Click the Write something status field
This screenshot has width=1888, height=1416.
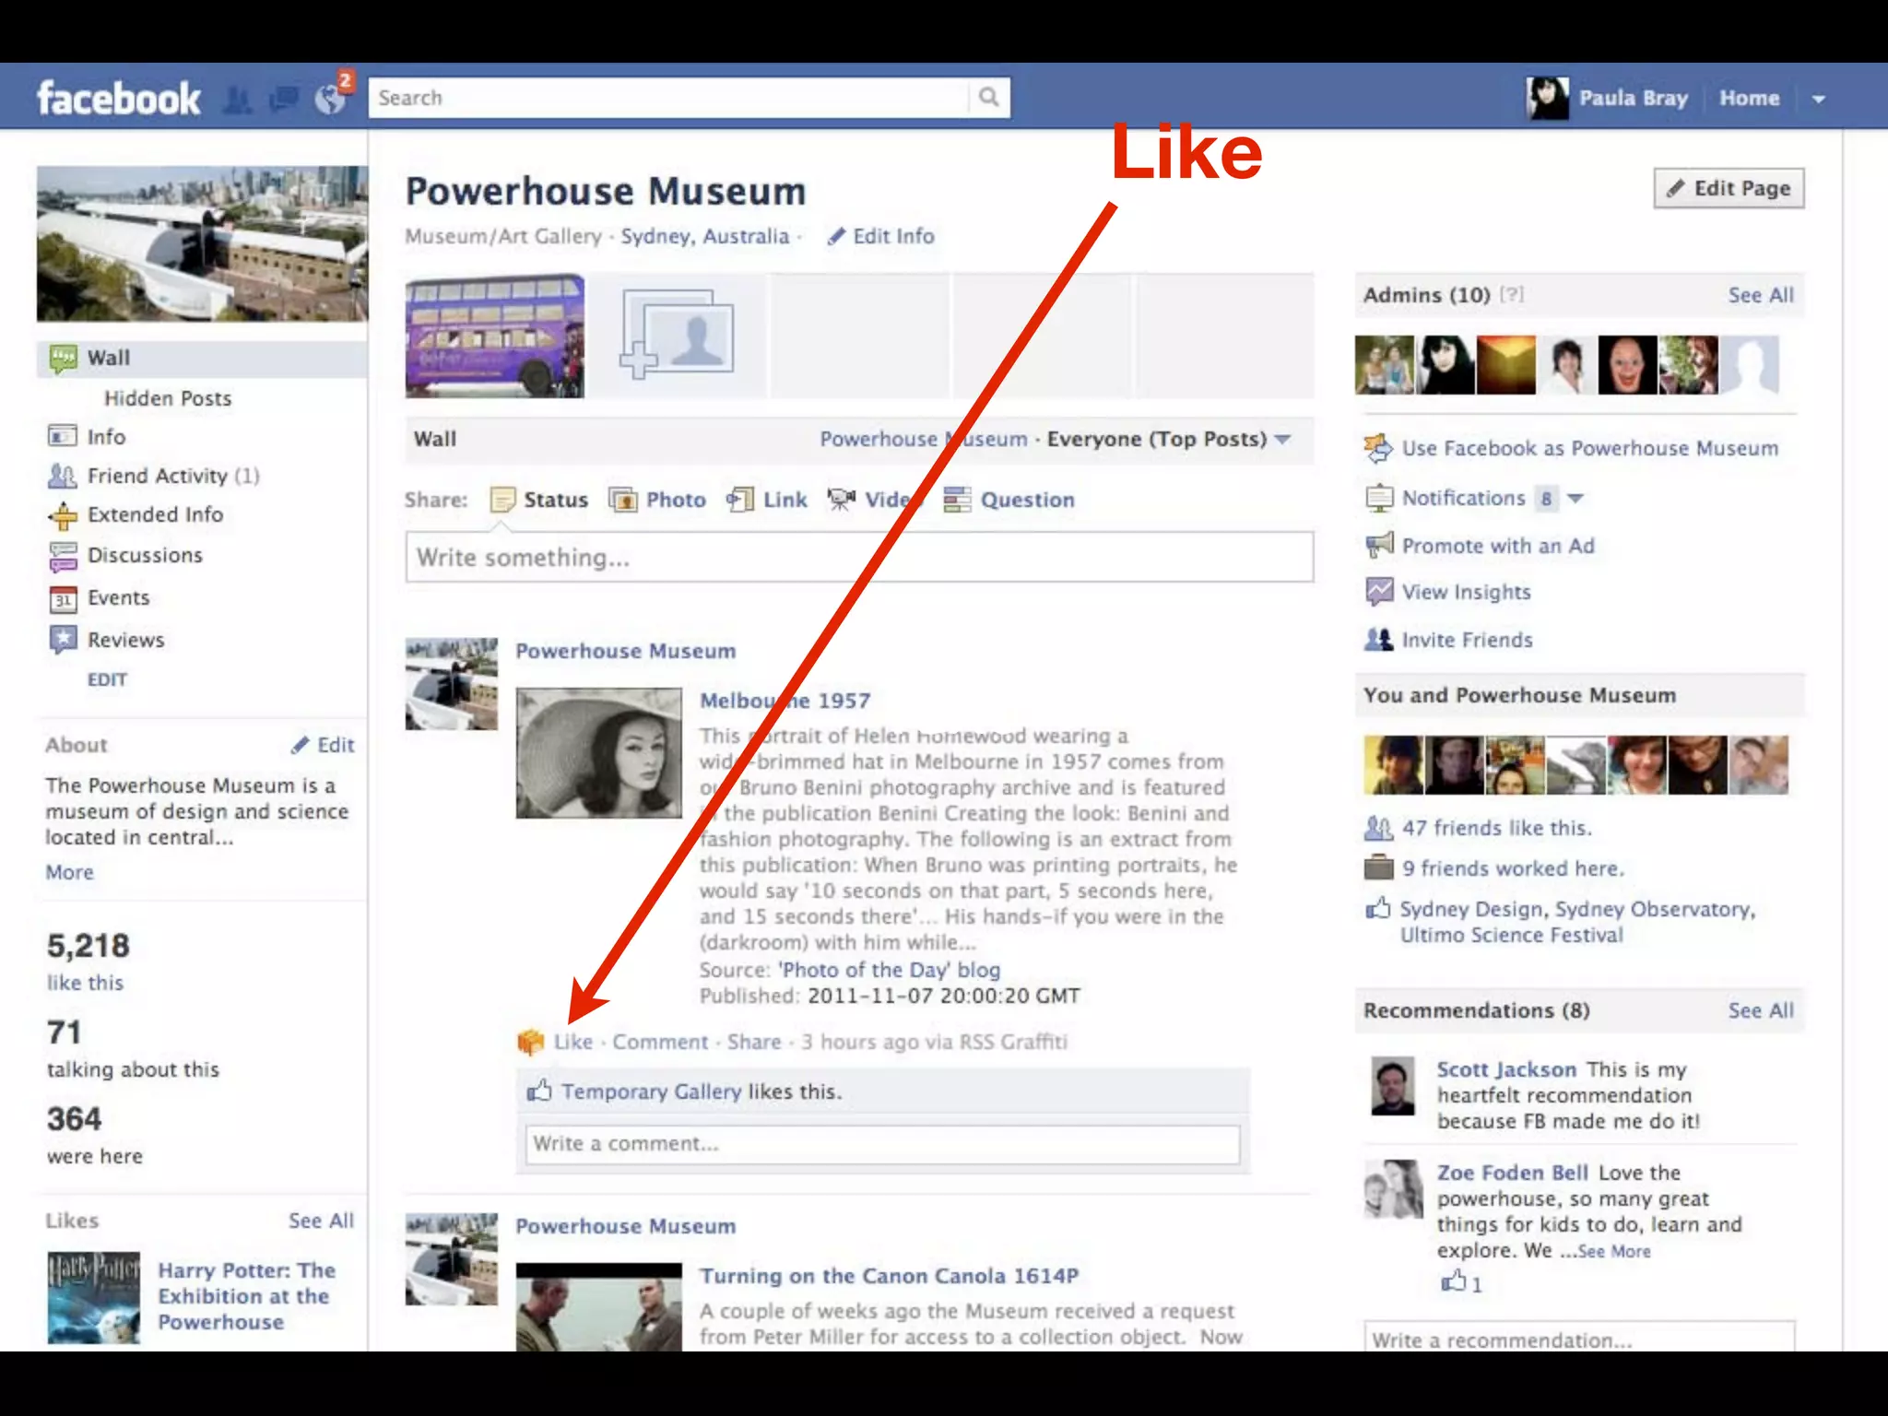pyautogui.click(x=859, y=557)
